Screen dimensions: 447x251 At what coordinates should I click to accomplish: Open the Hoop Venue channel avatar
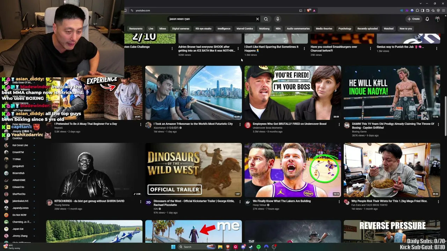click(248, 202)
